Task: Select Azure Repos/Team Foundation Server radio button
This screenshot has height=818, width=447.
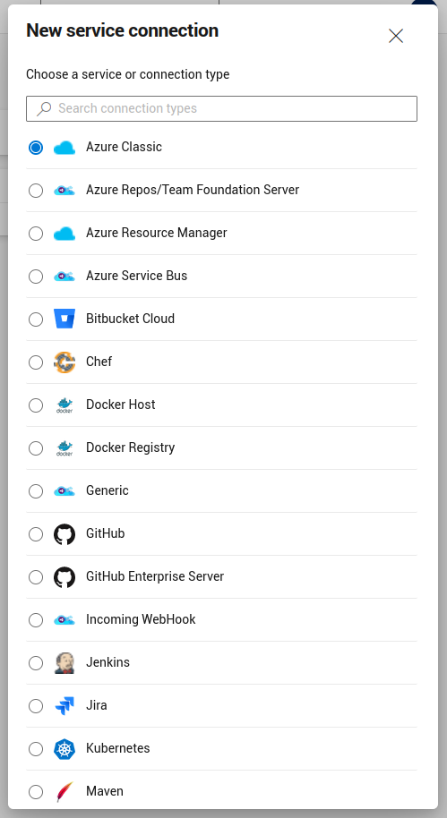Action: pos(36,191)
